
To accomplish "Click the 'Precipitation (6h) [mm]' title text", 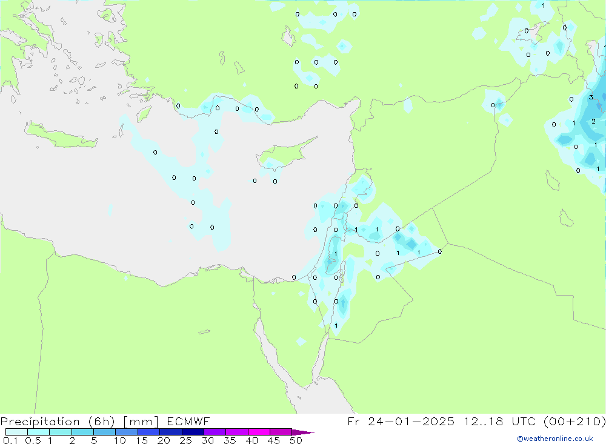I will [79, 422].
